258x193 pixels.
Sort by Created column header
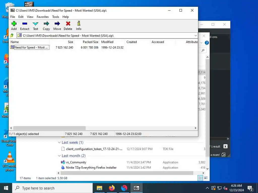138,42
